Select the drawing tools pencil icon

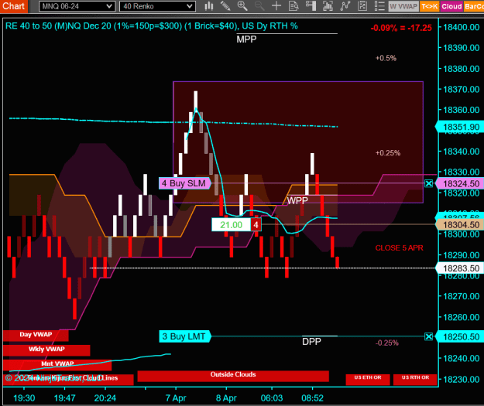(x=225, y=6)
